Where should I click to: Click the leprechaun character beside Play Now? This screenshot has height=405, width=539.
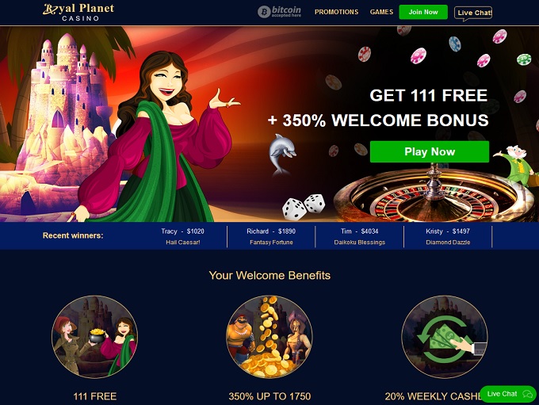[516, 166]
